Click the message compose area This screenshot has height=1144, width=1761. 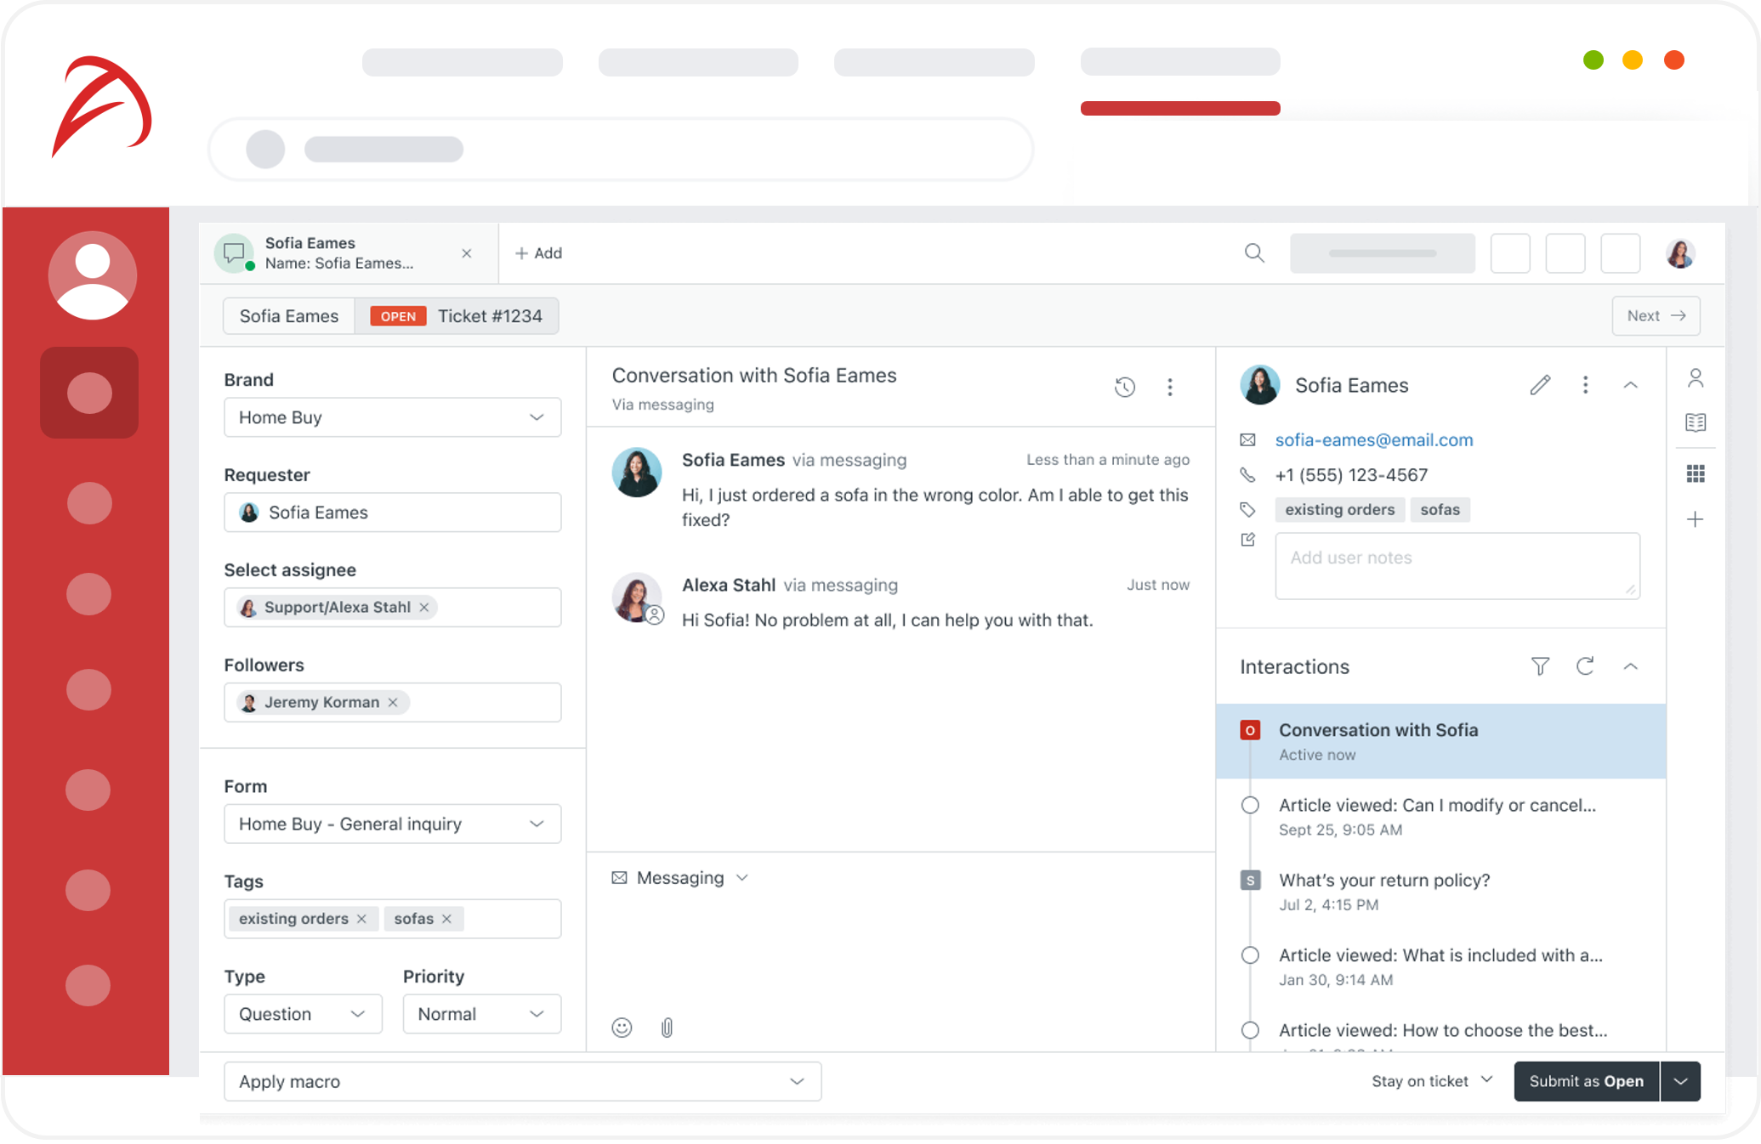pyautogui.click(x=900, y=950)
